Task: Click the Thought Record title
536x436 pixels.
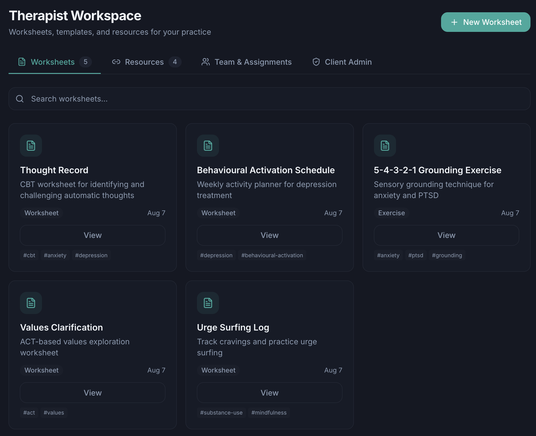Action: tap(54, 170)
